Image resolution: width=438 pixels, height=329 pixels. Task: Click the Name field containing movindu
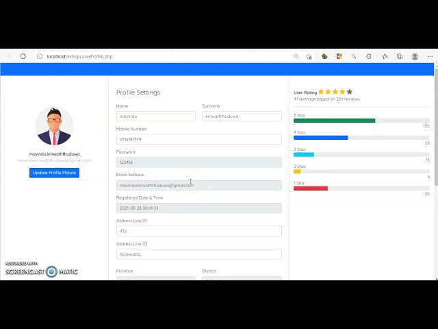[x=155, y=117]
